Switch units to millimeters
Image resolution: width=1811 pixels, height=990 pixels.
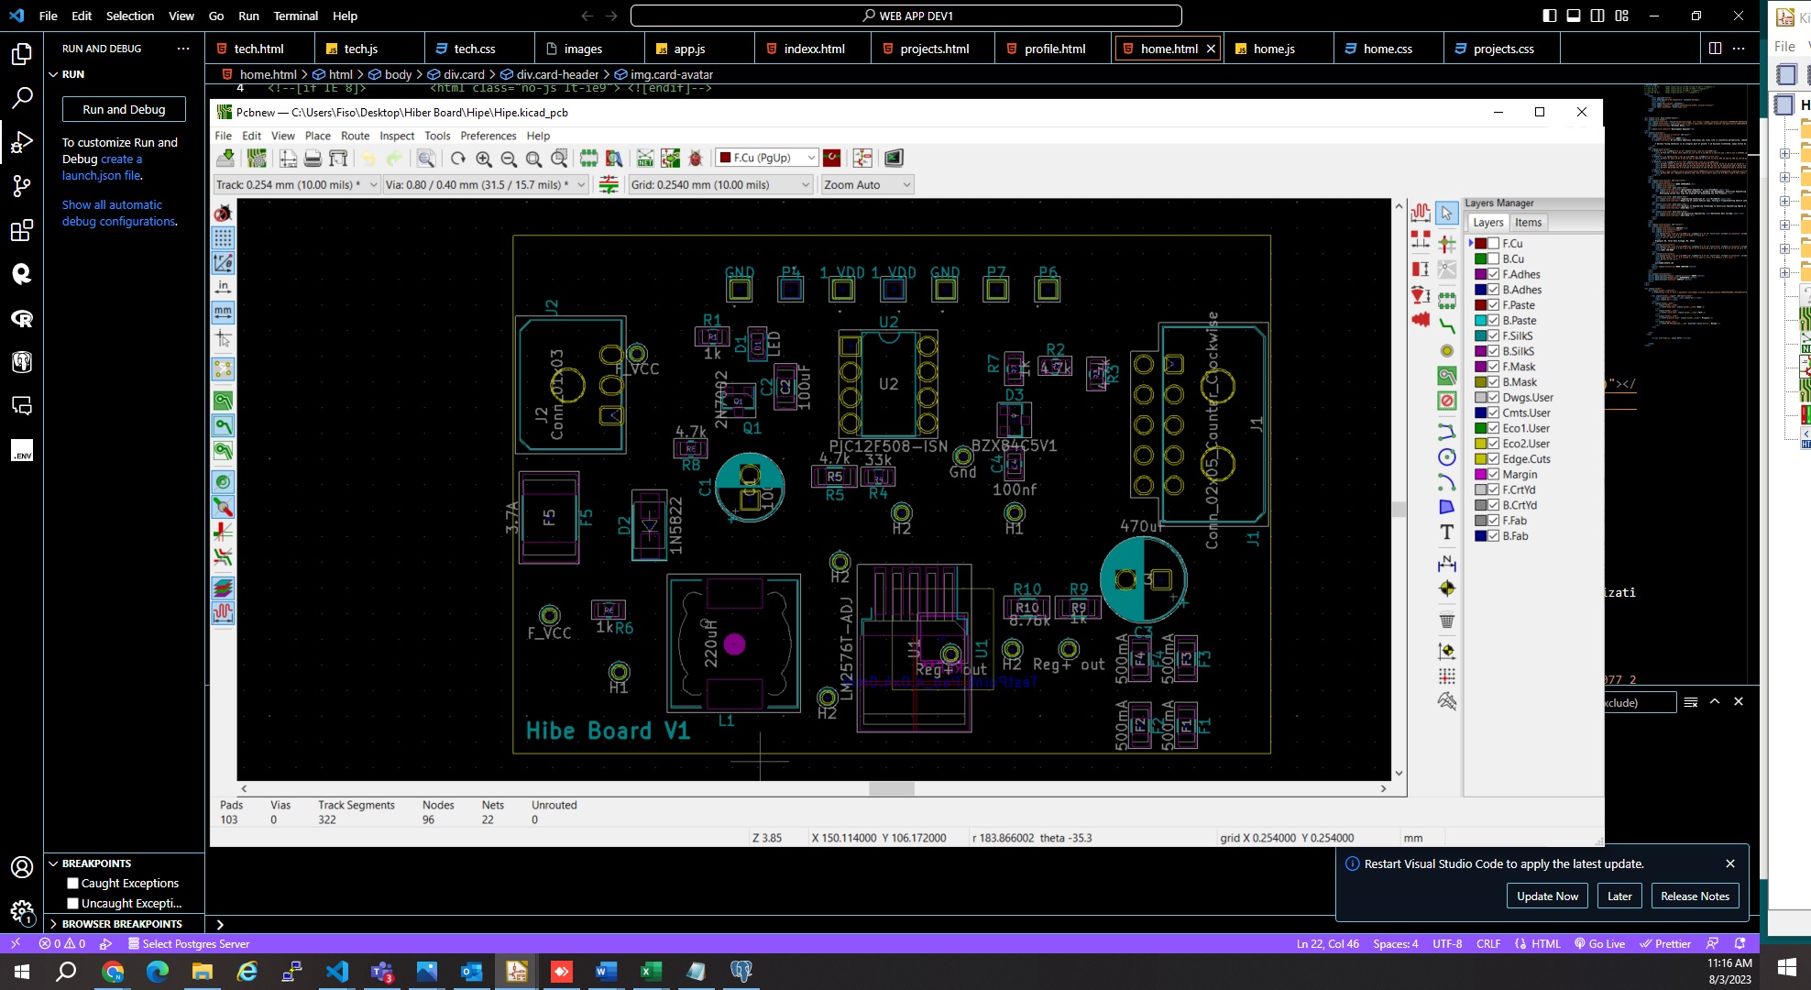tap(223, 313)
